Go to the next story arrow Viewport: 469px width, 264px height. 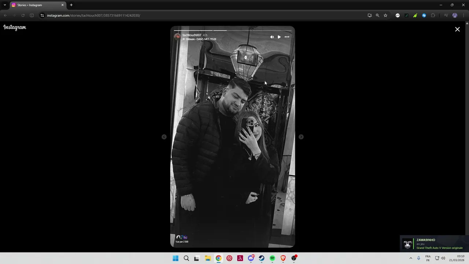tap(301, 137)
